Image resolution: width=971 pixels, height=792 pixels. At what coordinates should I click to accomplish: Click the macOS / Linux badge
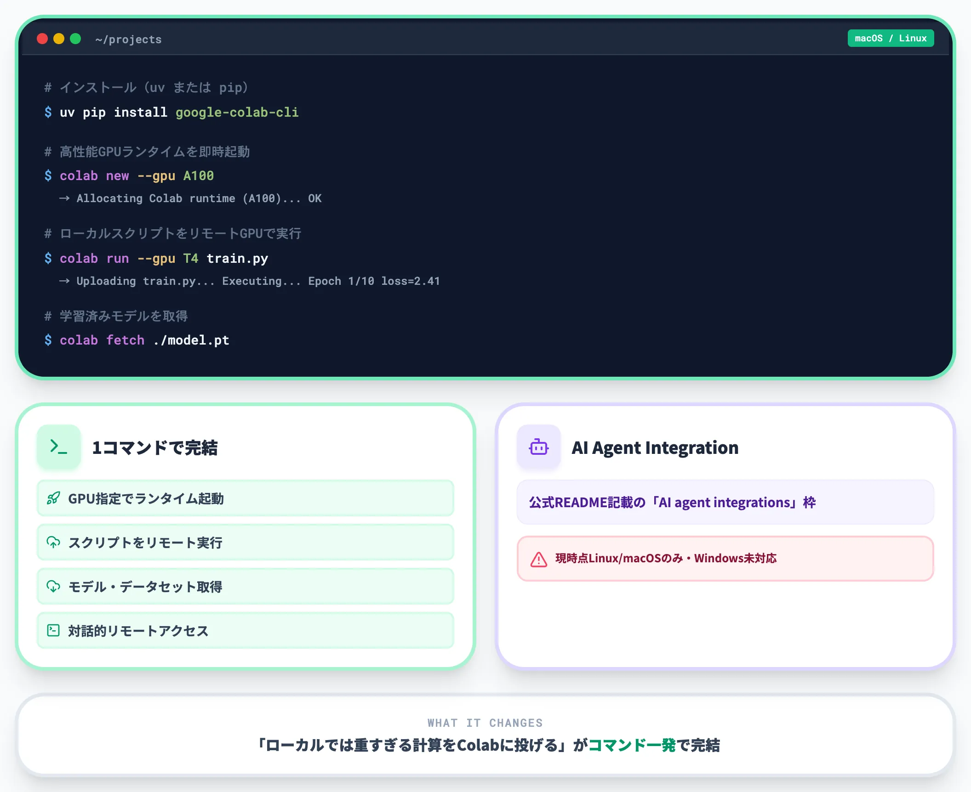click(x=891, y=38)
